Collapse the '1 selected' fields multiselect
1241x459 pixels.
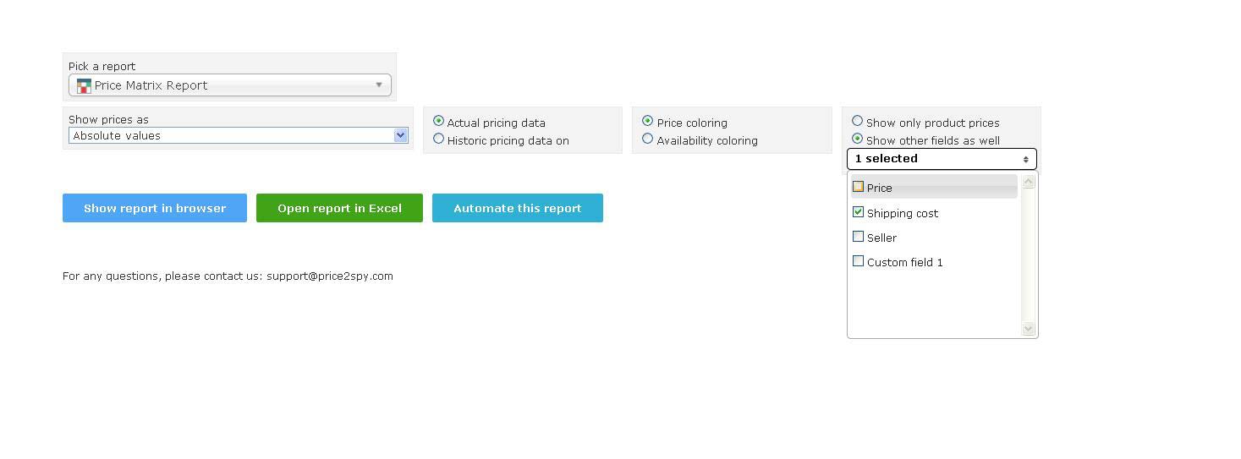942,158
